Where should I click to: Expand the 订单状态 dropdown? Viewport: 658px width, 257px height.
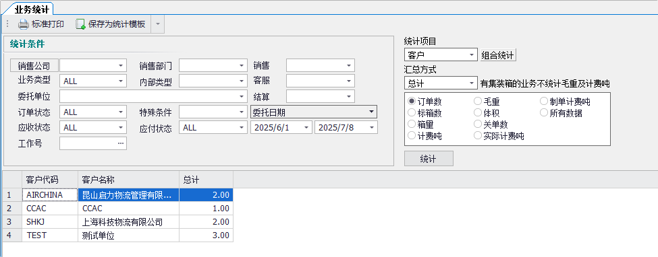tap(121, 112)
